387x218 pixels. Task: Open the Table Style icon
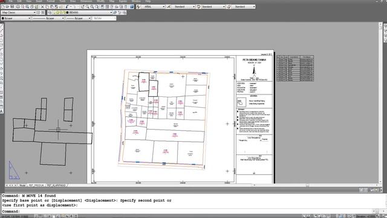(x=198, y=7)
